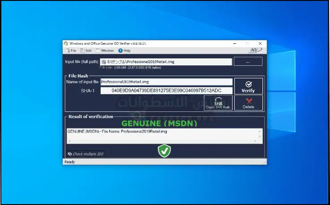330x205 pixels.
Task: Click the browse '...' button
Action: pos(248,62)
